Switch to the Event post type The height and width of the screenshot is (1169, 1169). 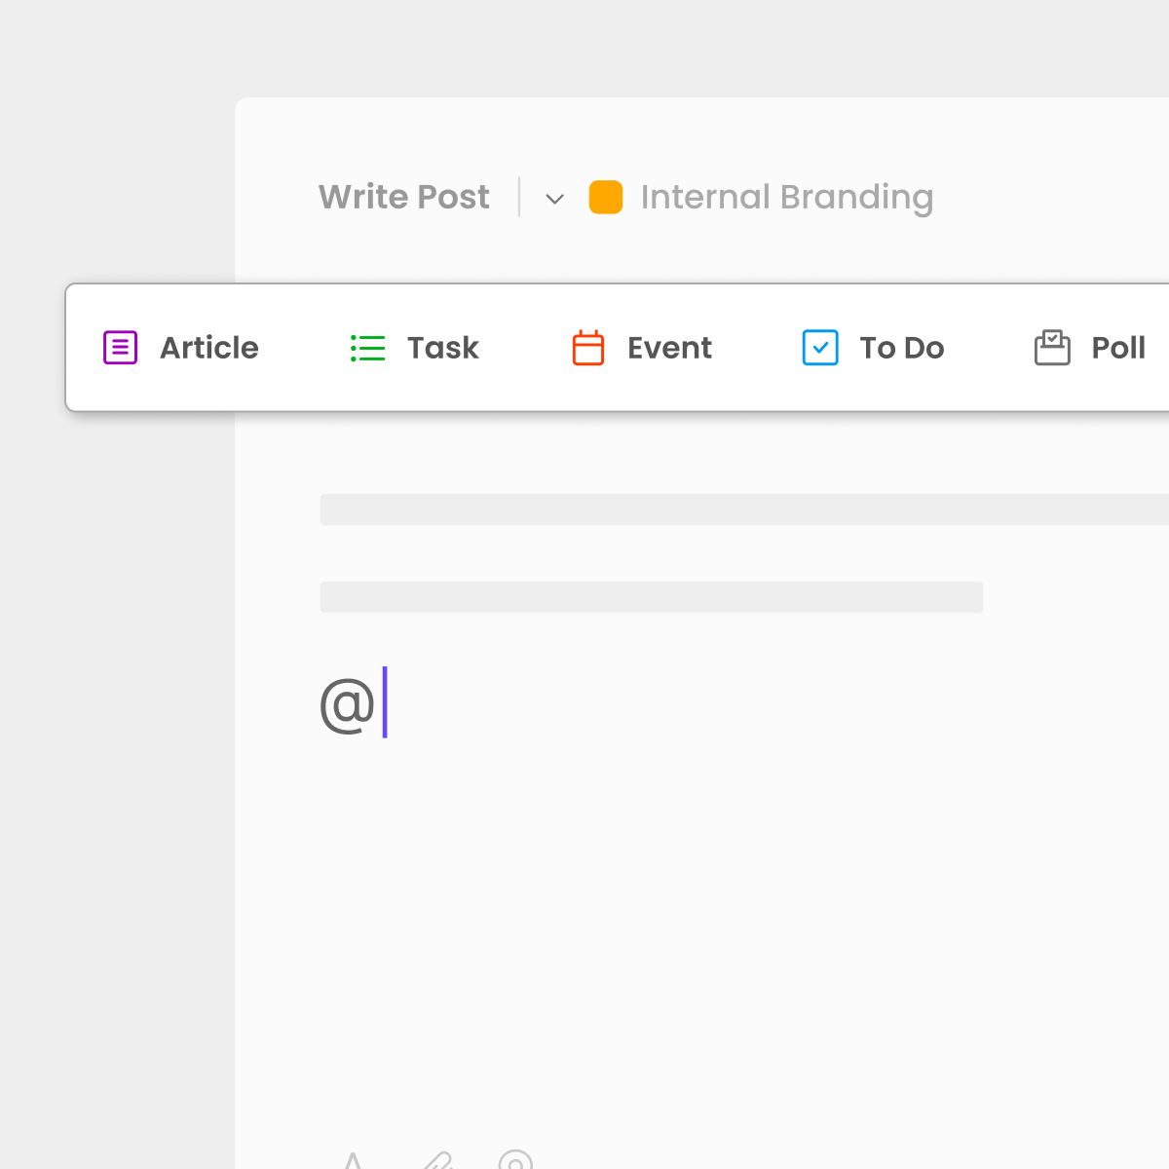(668, 348)
